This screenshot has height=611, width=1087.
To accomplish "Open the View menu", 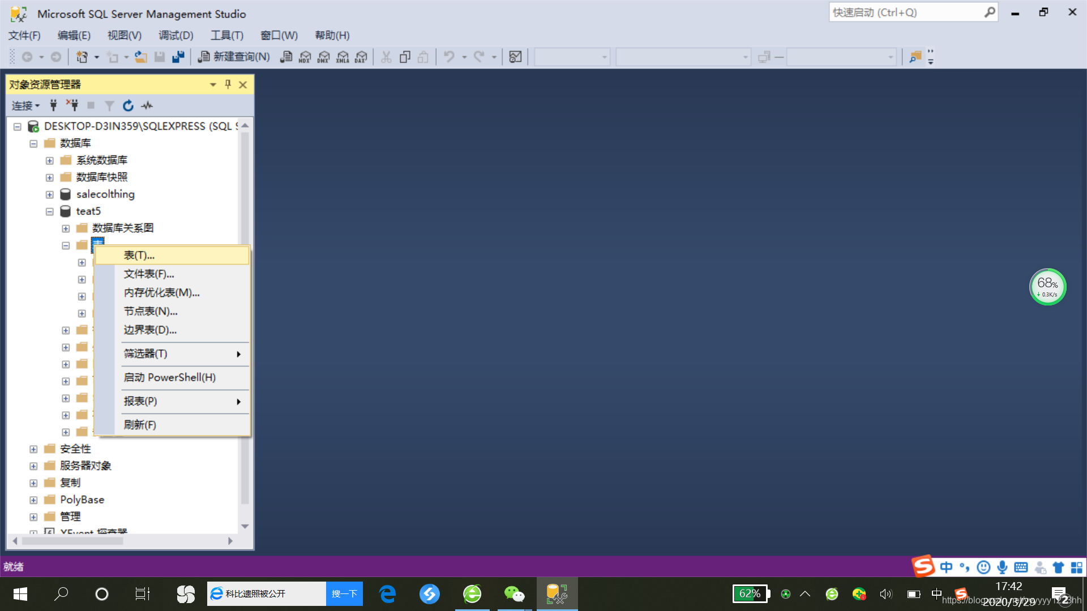I will 125,35.
